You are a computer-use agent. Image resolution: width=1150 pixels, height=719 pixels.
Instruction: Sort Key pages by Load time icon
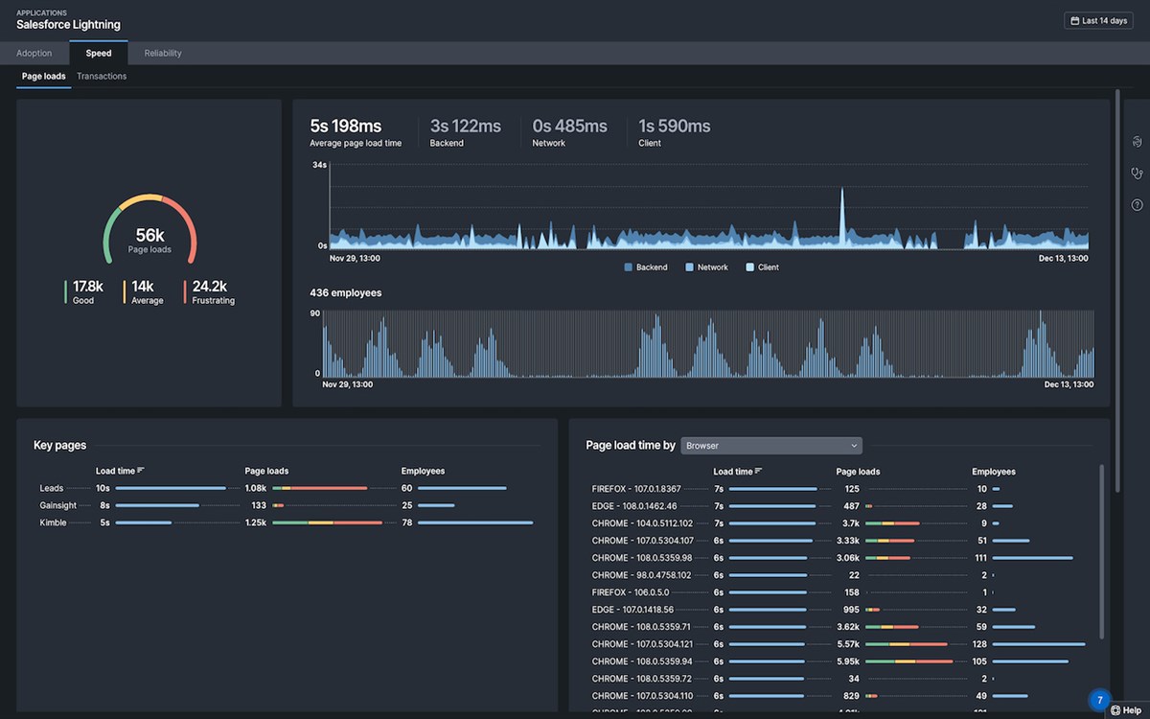141,471
